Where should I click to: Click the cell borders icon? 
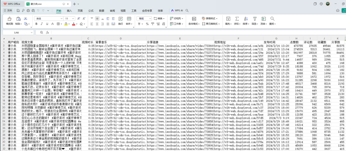tap(58, 24)
